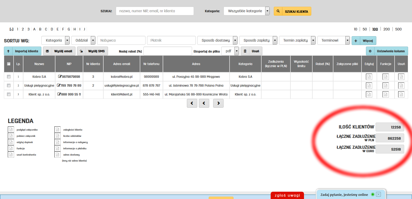Click edit icon in Kobra S.A row
This screenshot has width=412, height=199.
[x=369, y=77]
